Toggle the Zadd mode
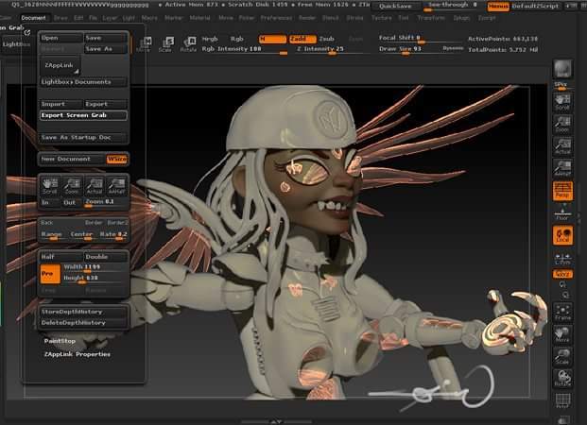Viewport: 587px width, 425px height. pos(302,39)
